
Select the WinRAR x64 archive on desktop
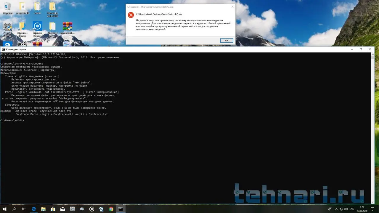pyautogui.click(x=68, y=28)
